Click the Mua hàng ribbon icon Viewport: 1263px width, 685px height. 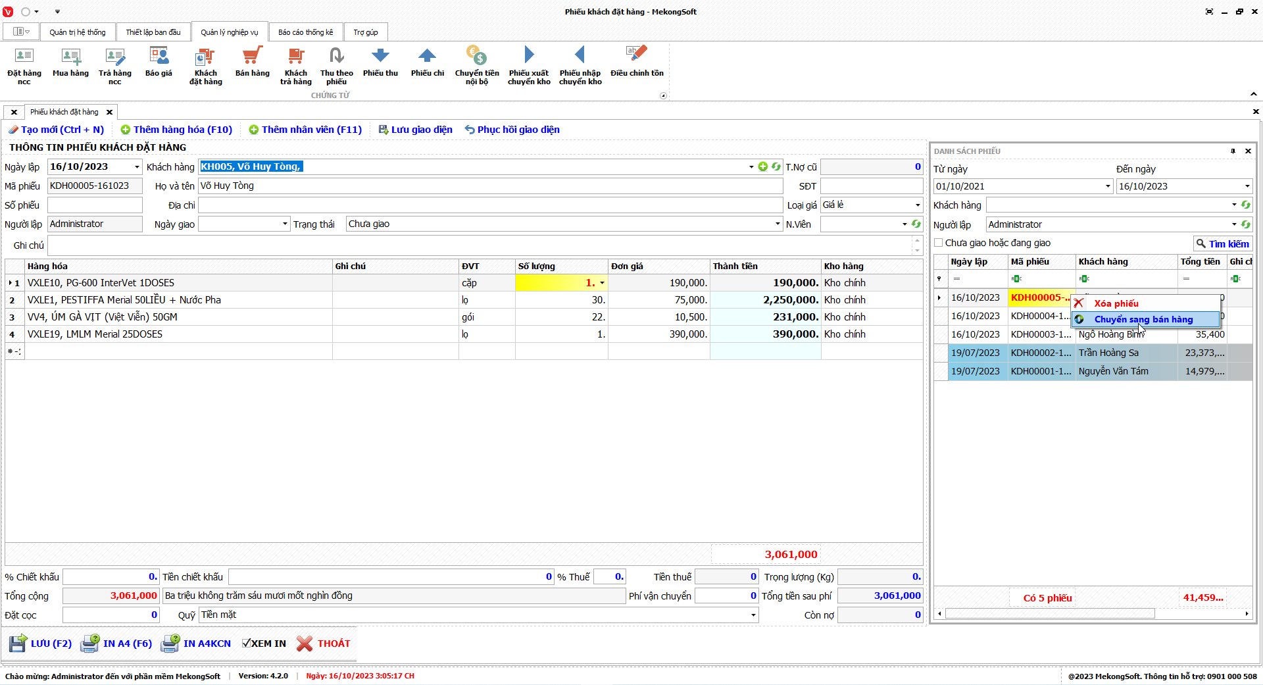pos(70,63)
